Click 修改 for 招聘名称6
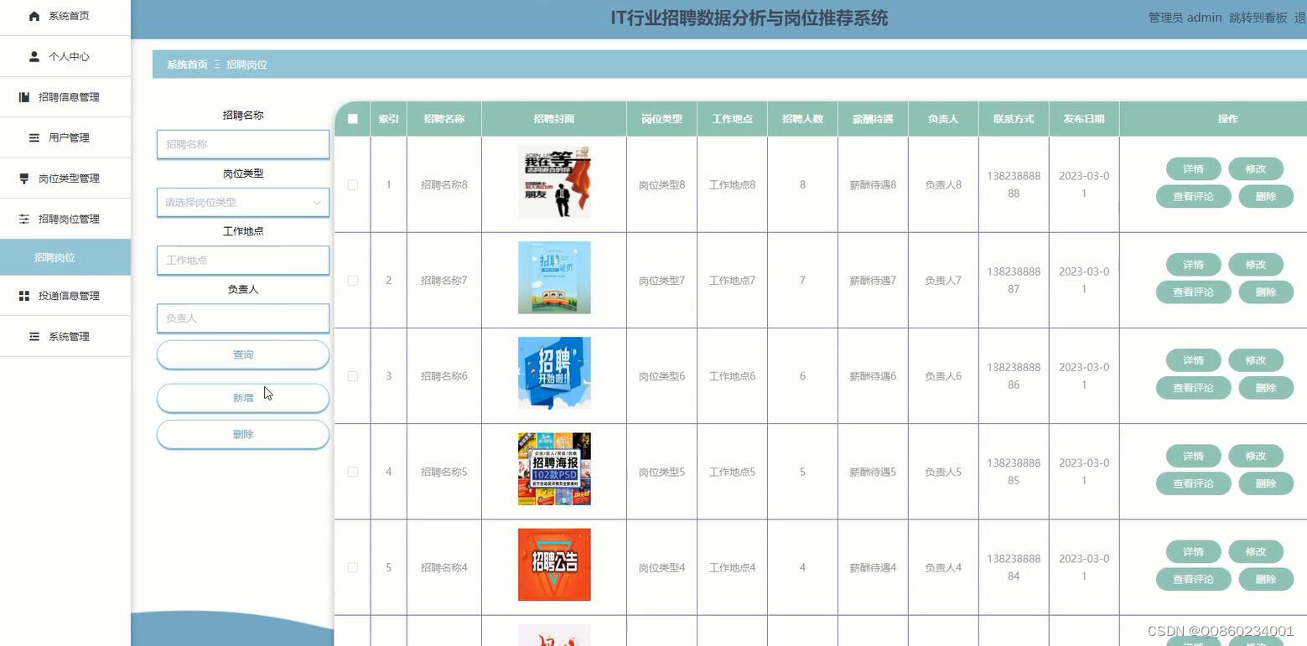This screenshot has width=1307, height=646. point(1256,360)
